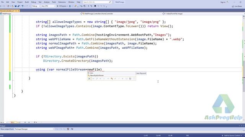Click the uncomment selection icon
245x137 pixels.
pyautogui.click(x=91, y=6)
